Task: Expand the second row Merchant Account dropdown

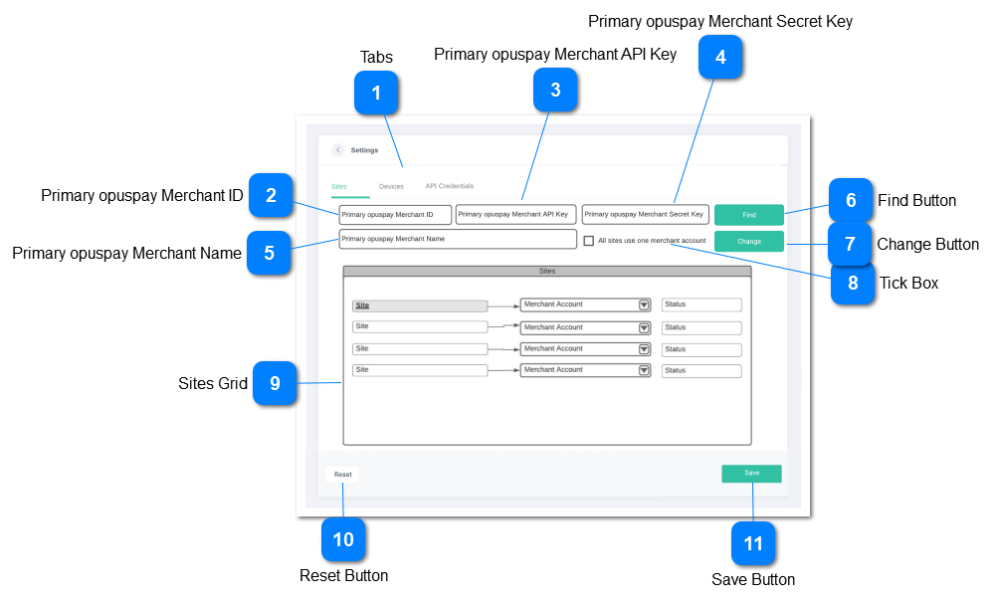Action: (644, 327)
